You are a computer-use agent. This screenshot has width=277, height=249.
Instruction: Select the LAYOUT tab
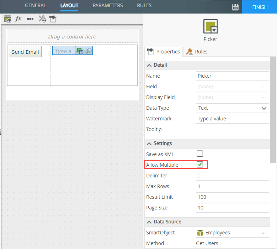pos(69,5)
